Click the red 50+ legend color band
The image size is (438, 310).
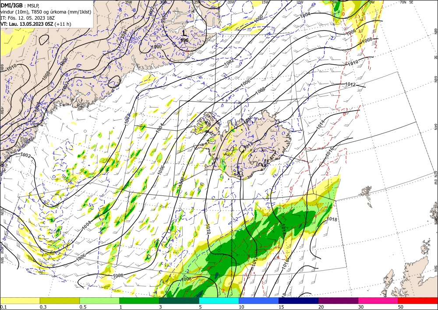pos(418,300)
